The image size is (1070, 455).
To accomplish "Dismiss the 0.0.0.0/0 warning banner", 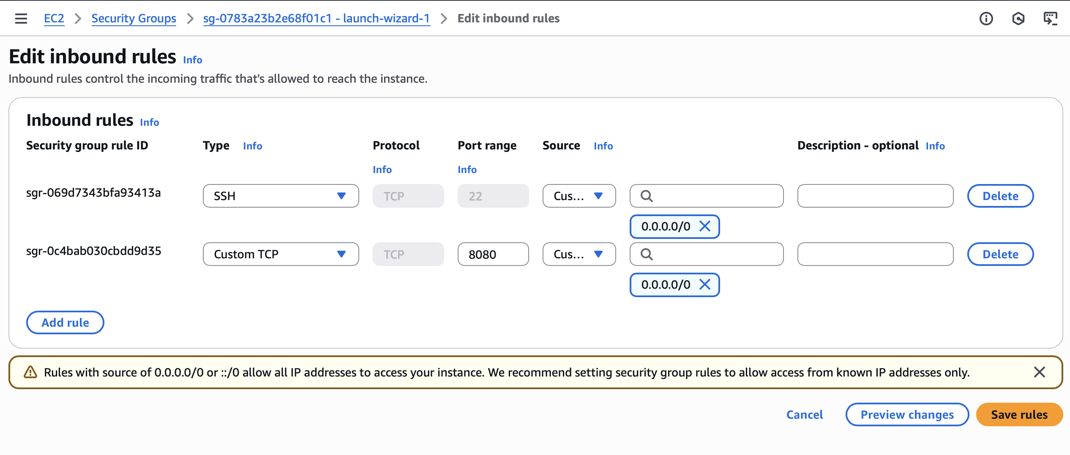I will click(x=1039, y=372).
